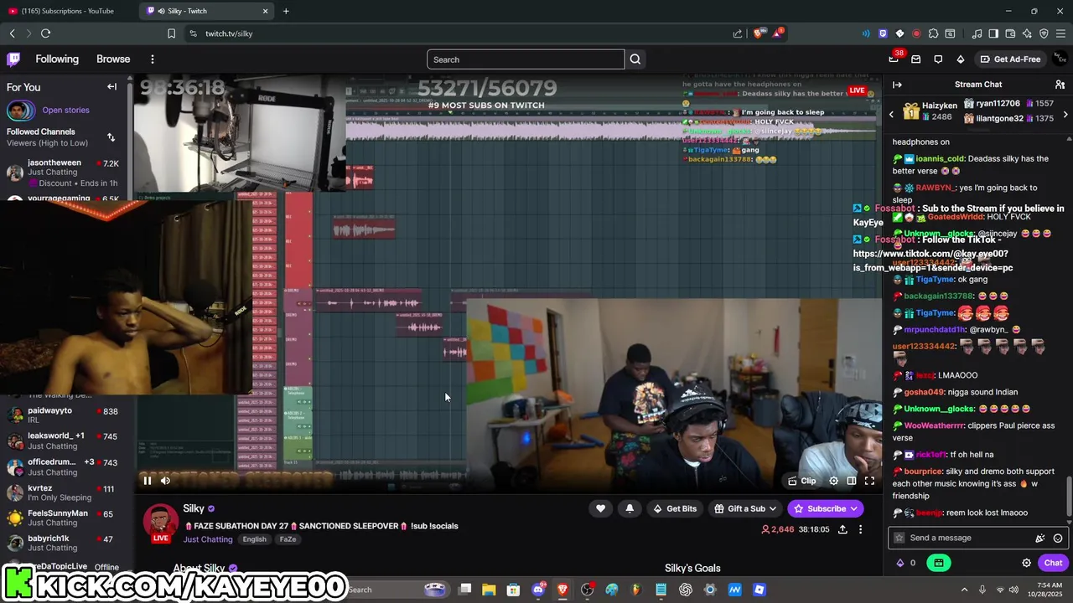Bookmark this page in address bar
This screenshot has width=1073, height=603.
click(x=172, y=33)
